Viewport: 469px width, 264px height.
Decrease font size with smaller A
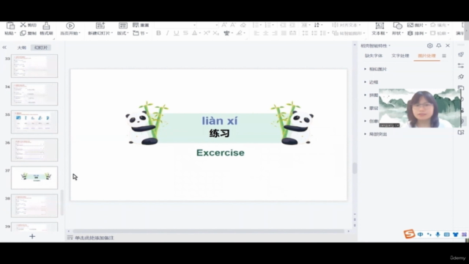pyautogui.click(x=233, y=25)
